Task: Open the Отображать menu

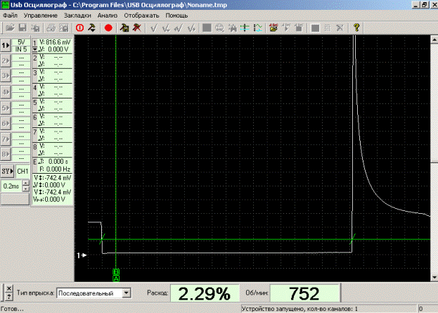Action: click(141, 15)
